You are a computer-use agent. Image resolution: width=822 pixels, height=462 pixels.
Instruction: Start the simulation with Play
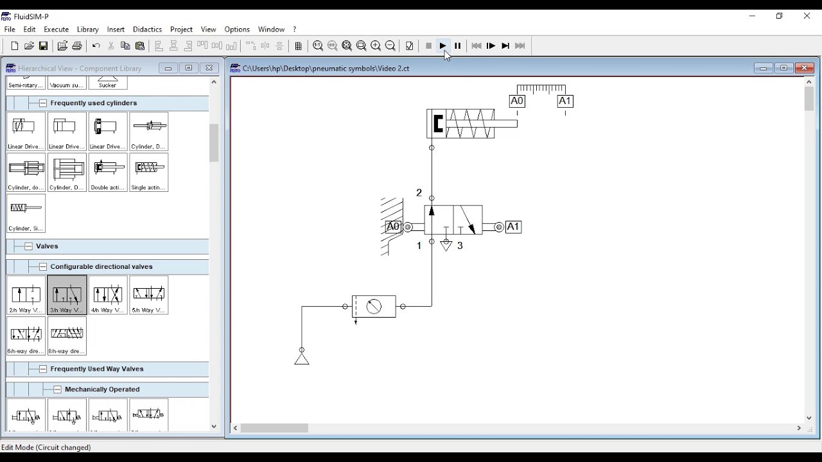pos(443,46)
